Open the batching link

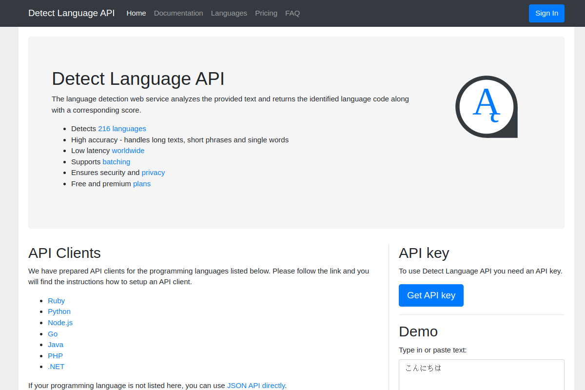click(x=117, y=162)
